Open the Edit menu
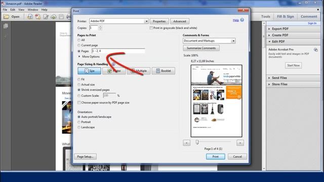This screenshot has height=182, width=324. tap(13, 10)
